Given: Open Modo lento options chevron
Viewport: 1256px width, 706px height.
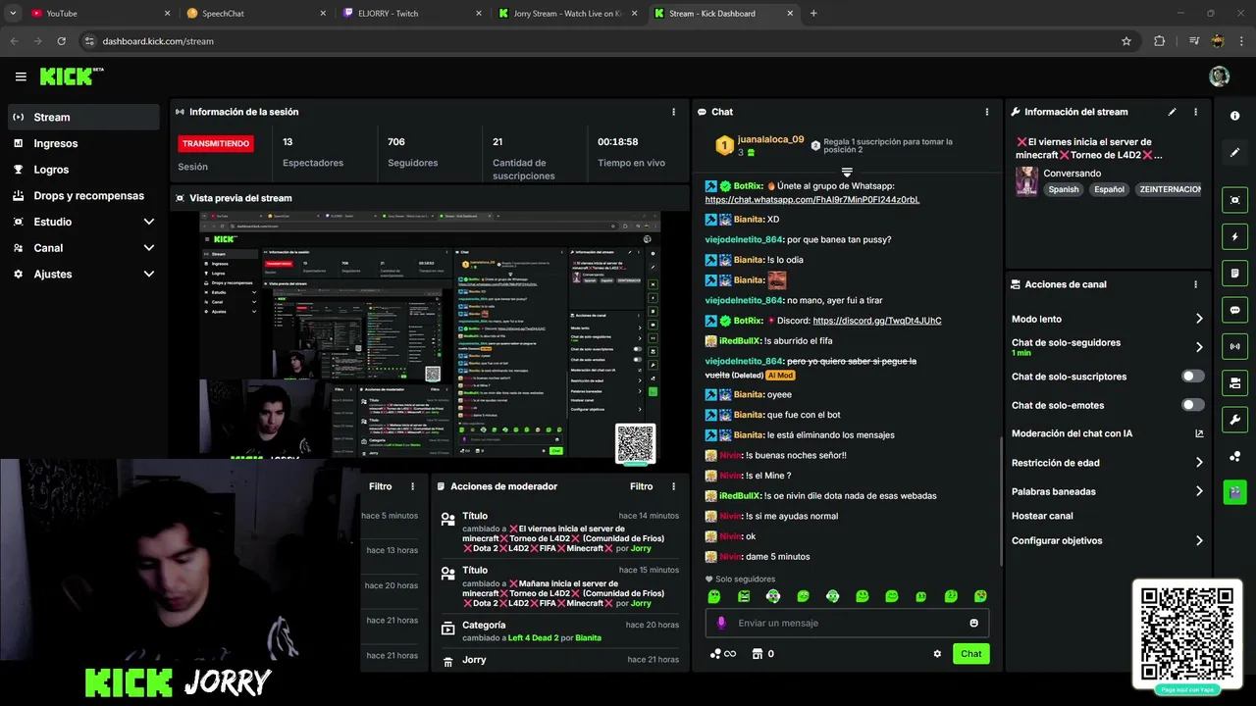Looking at the screenshot, I should [1199, 319].
